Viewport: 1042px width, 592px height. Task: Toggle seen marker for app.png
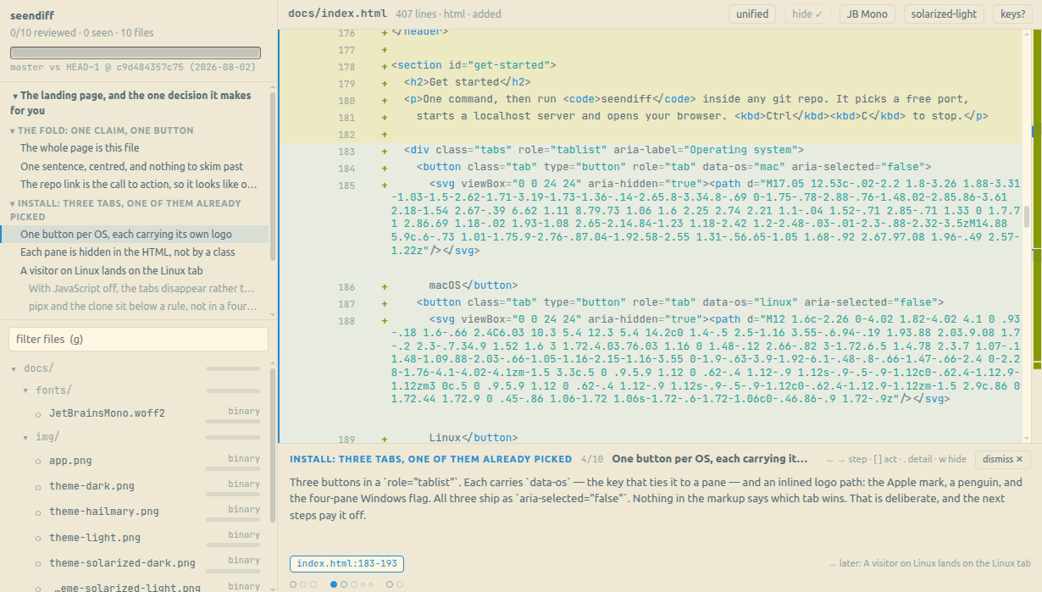(38, 462)
